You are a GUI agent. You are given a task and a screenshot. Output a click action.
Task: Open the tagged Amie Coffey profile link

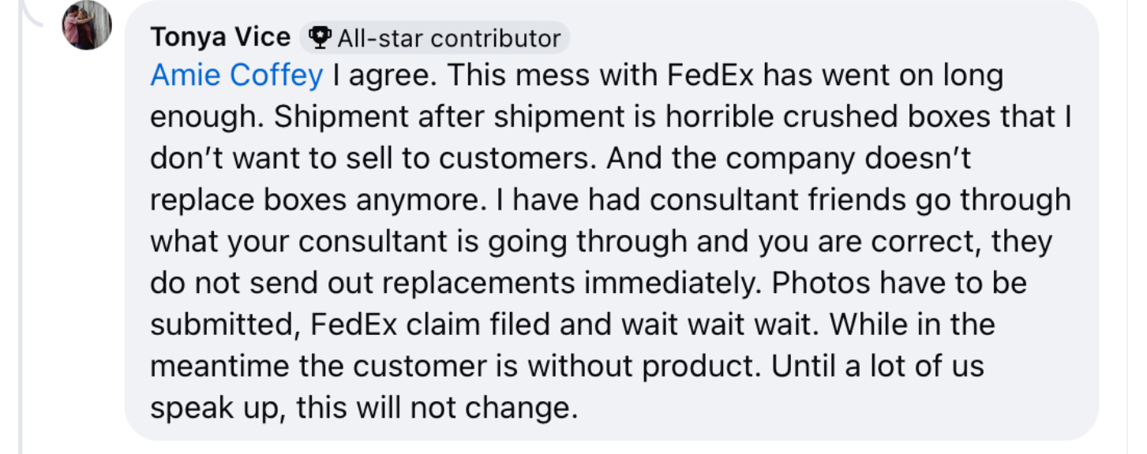tap(237, 76)
